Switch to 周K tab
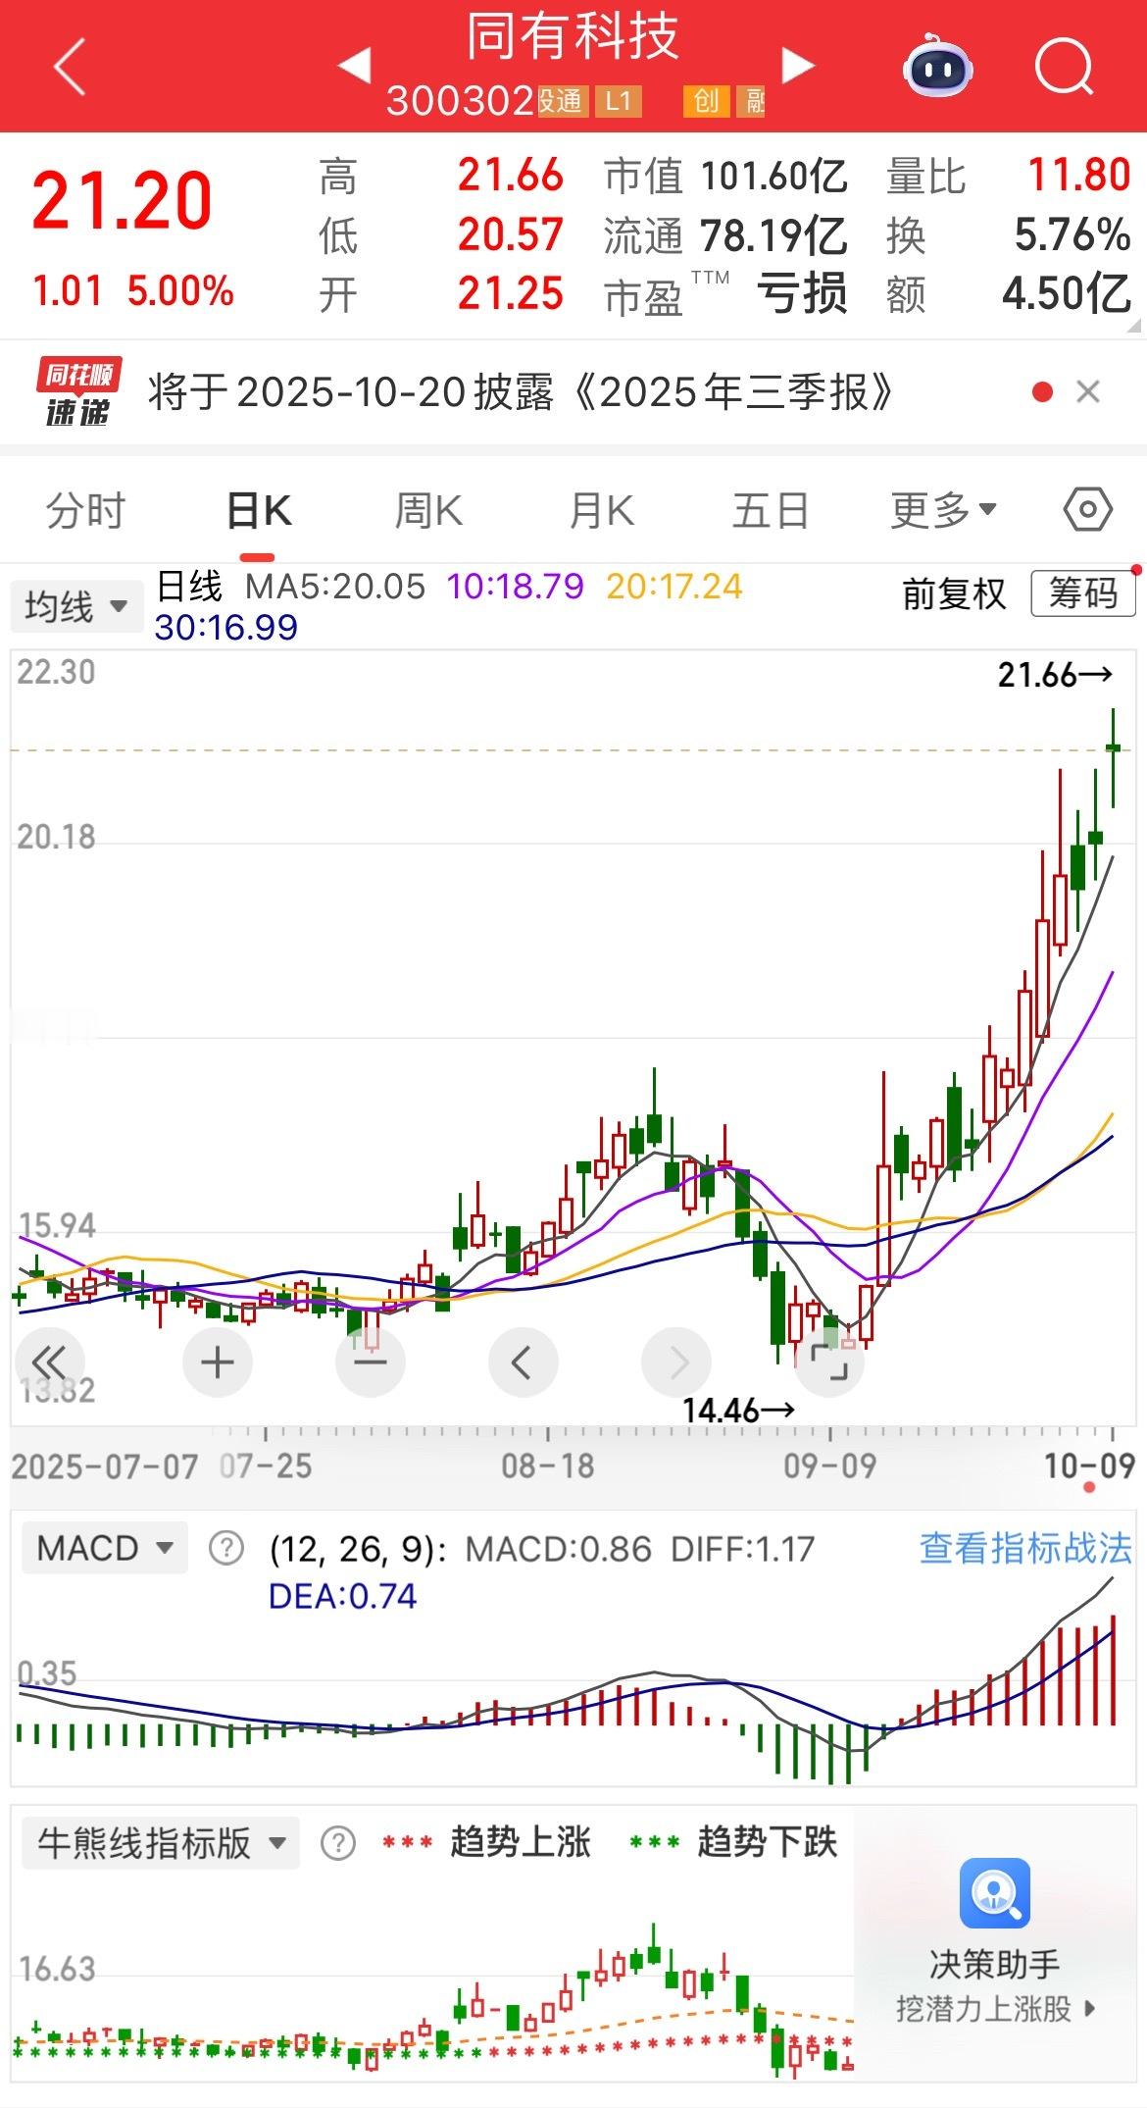 pyautogui.click(x=428, y=510)
